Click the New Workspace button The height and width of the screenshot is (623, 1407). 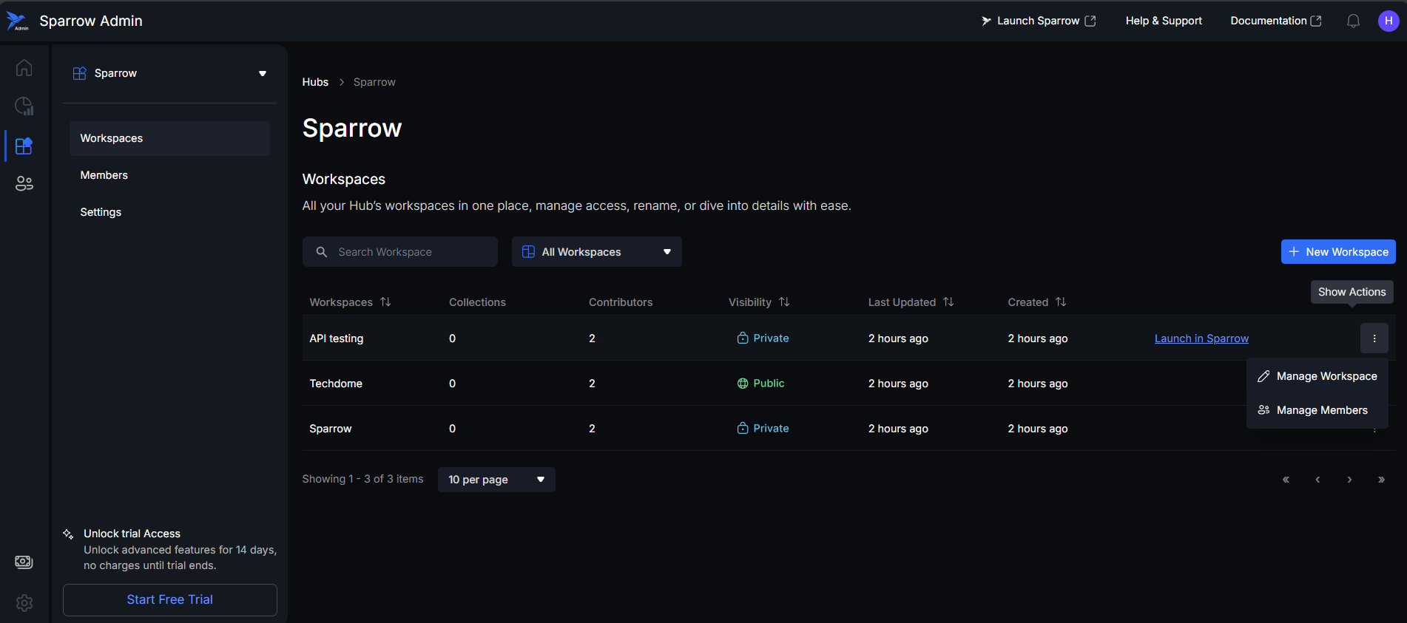[1337, 252]
